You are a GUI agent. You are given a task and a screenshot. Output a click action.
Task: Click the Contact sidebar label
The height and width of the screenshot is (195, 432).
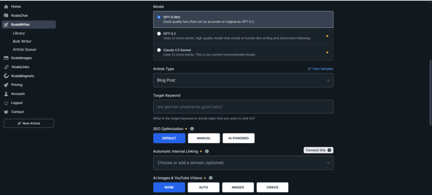tap(18, 112)
